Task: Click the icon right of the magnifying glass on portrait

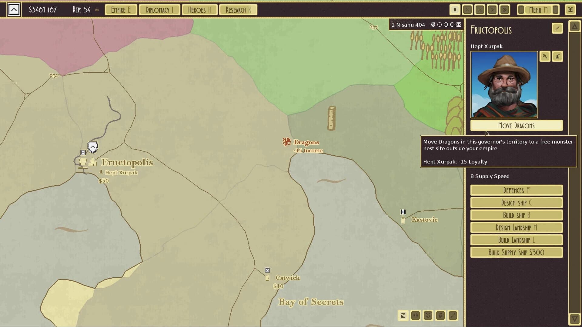Action: 557,56
